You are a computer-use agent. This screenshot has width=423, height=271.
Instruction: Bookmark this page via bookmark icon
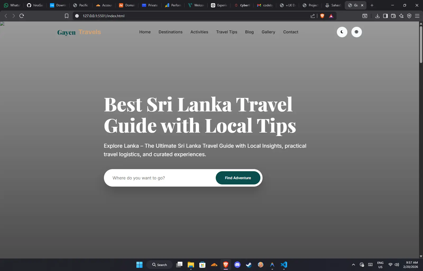[x=67, y=16]
